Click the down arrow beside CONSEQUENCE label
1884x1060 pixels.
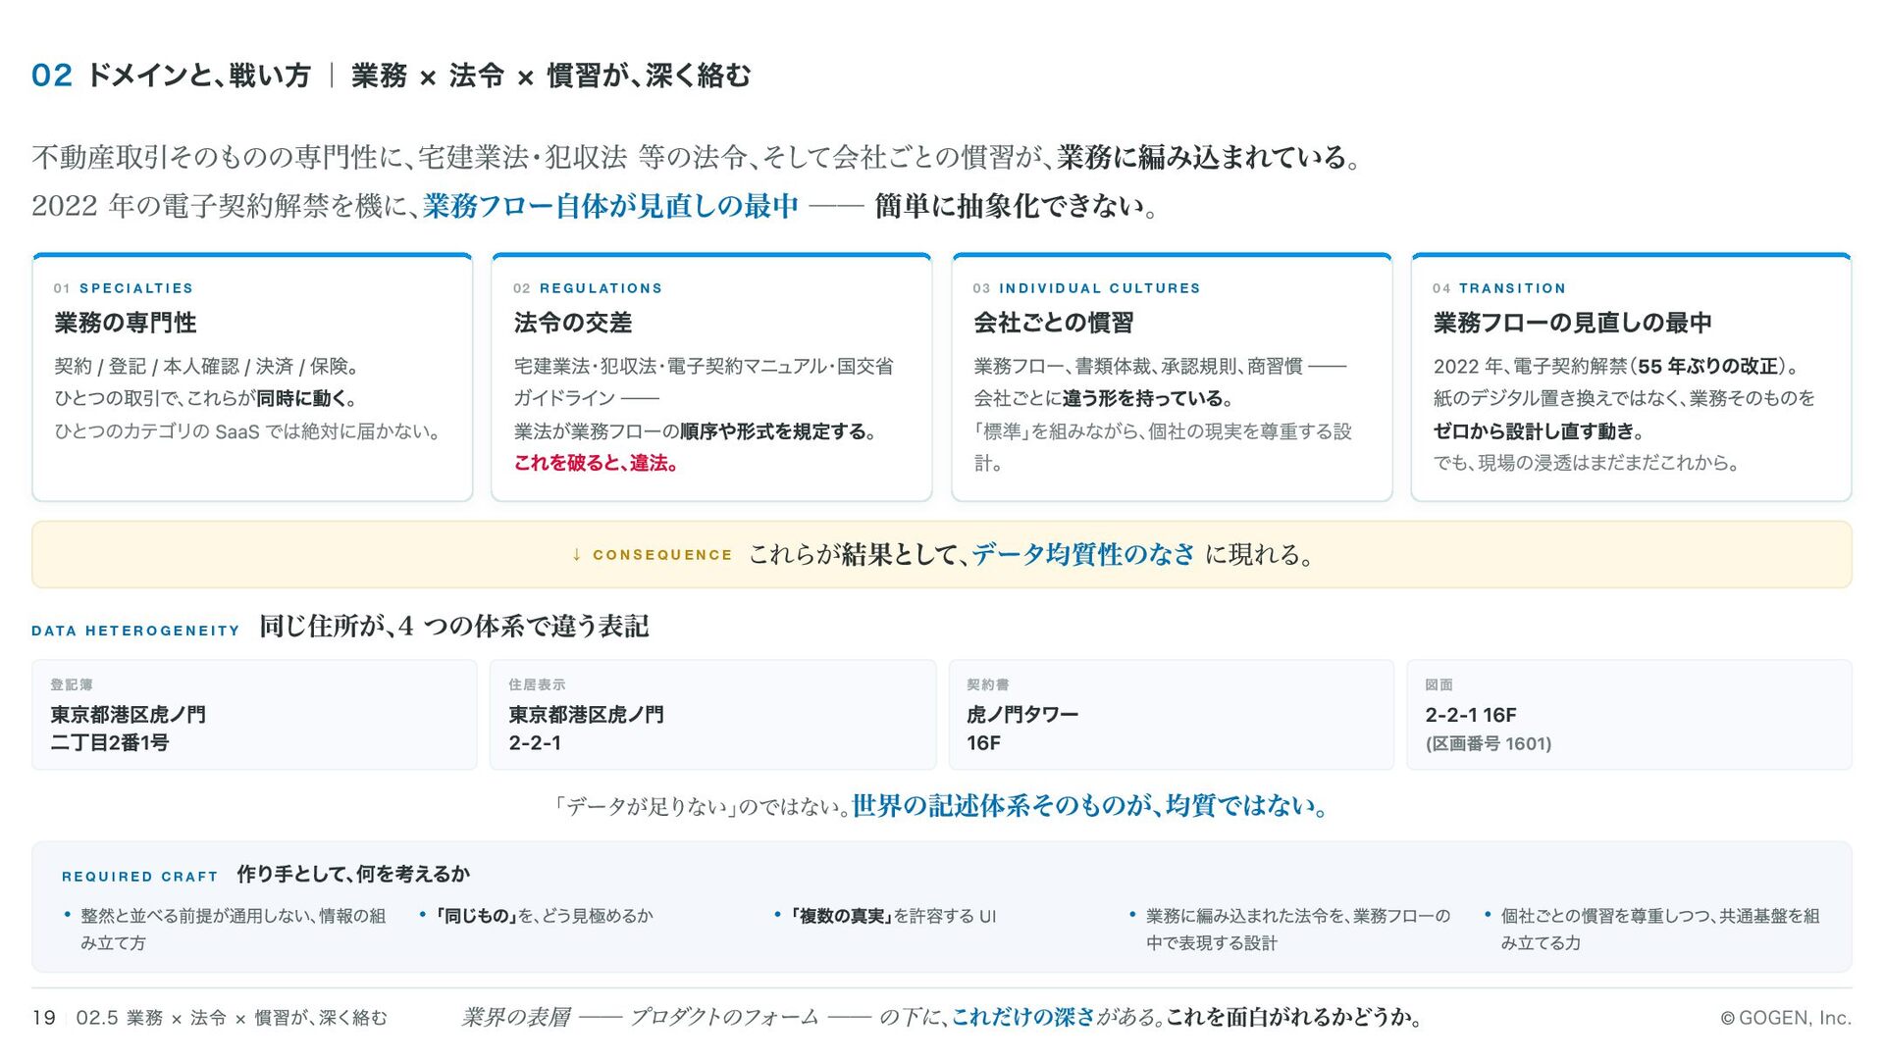(x=576, y=555)
